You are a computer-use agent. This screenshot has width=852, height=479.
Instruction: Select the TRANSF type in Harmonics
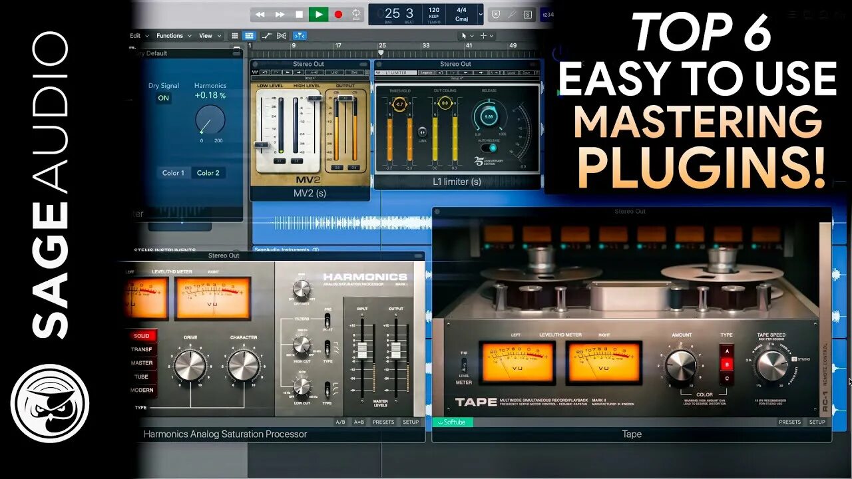(142, 349)
